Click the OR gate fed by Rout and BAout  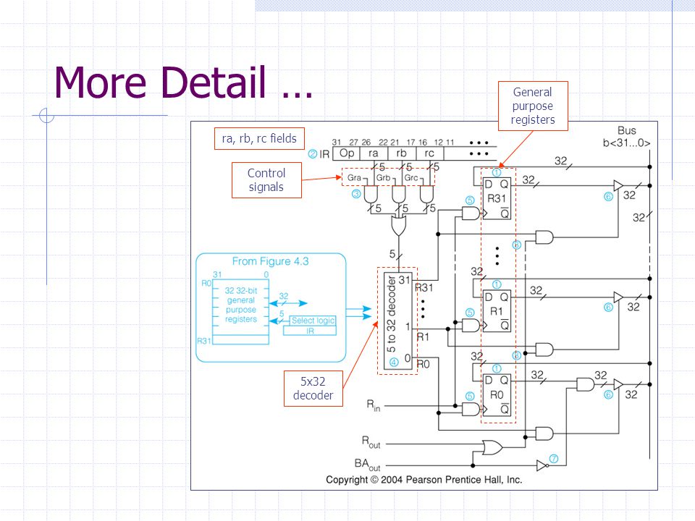tap(492, 447)
